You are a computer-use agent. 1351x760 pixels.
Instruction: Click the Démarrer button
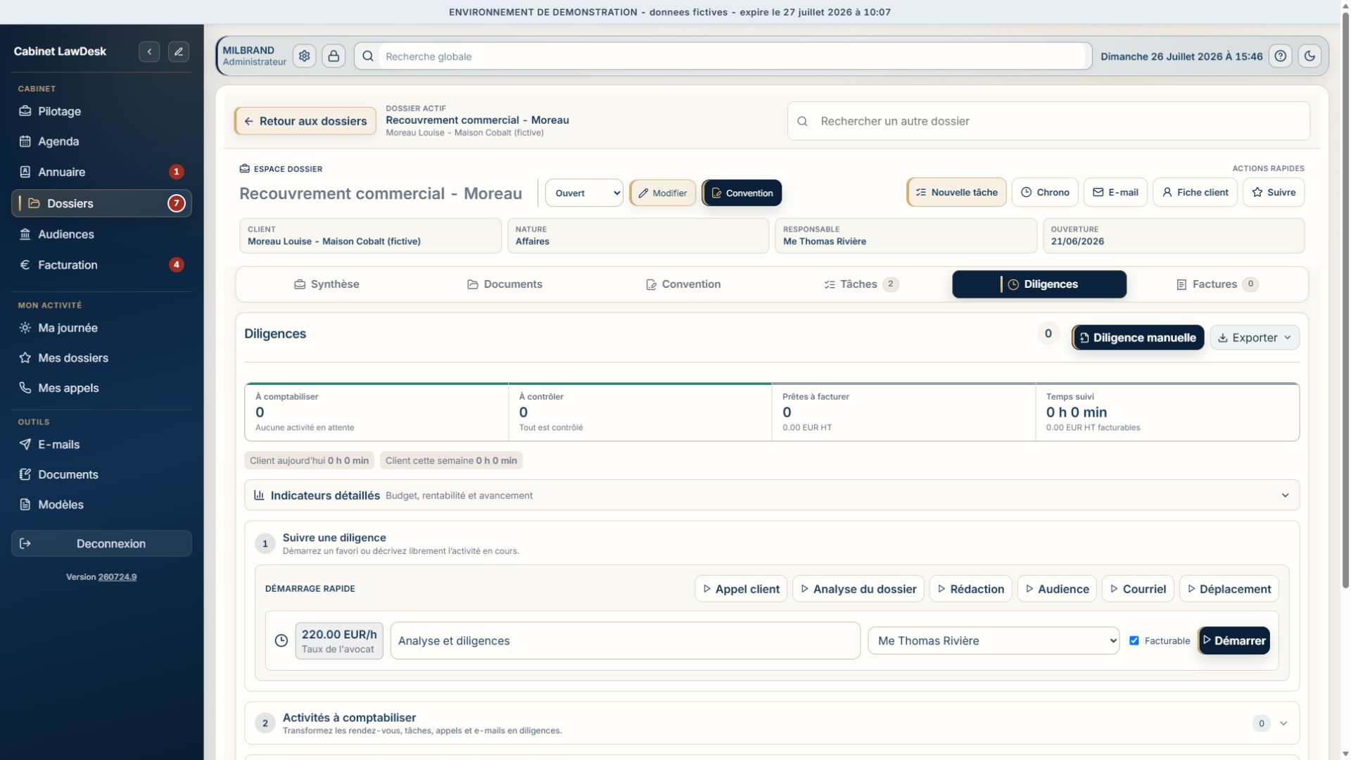pyautogui.click(x=1234, y=640)
